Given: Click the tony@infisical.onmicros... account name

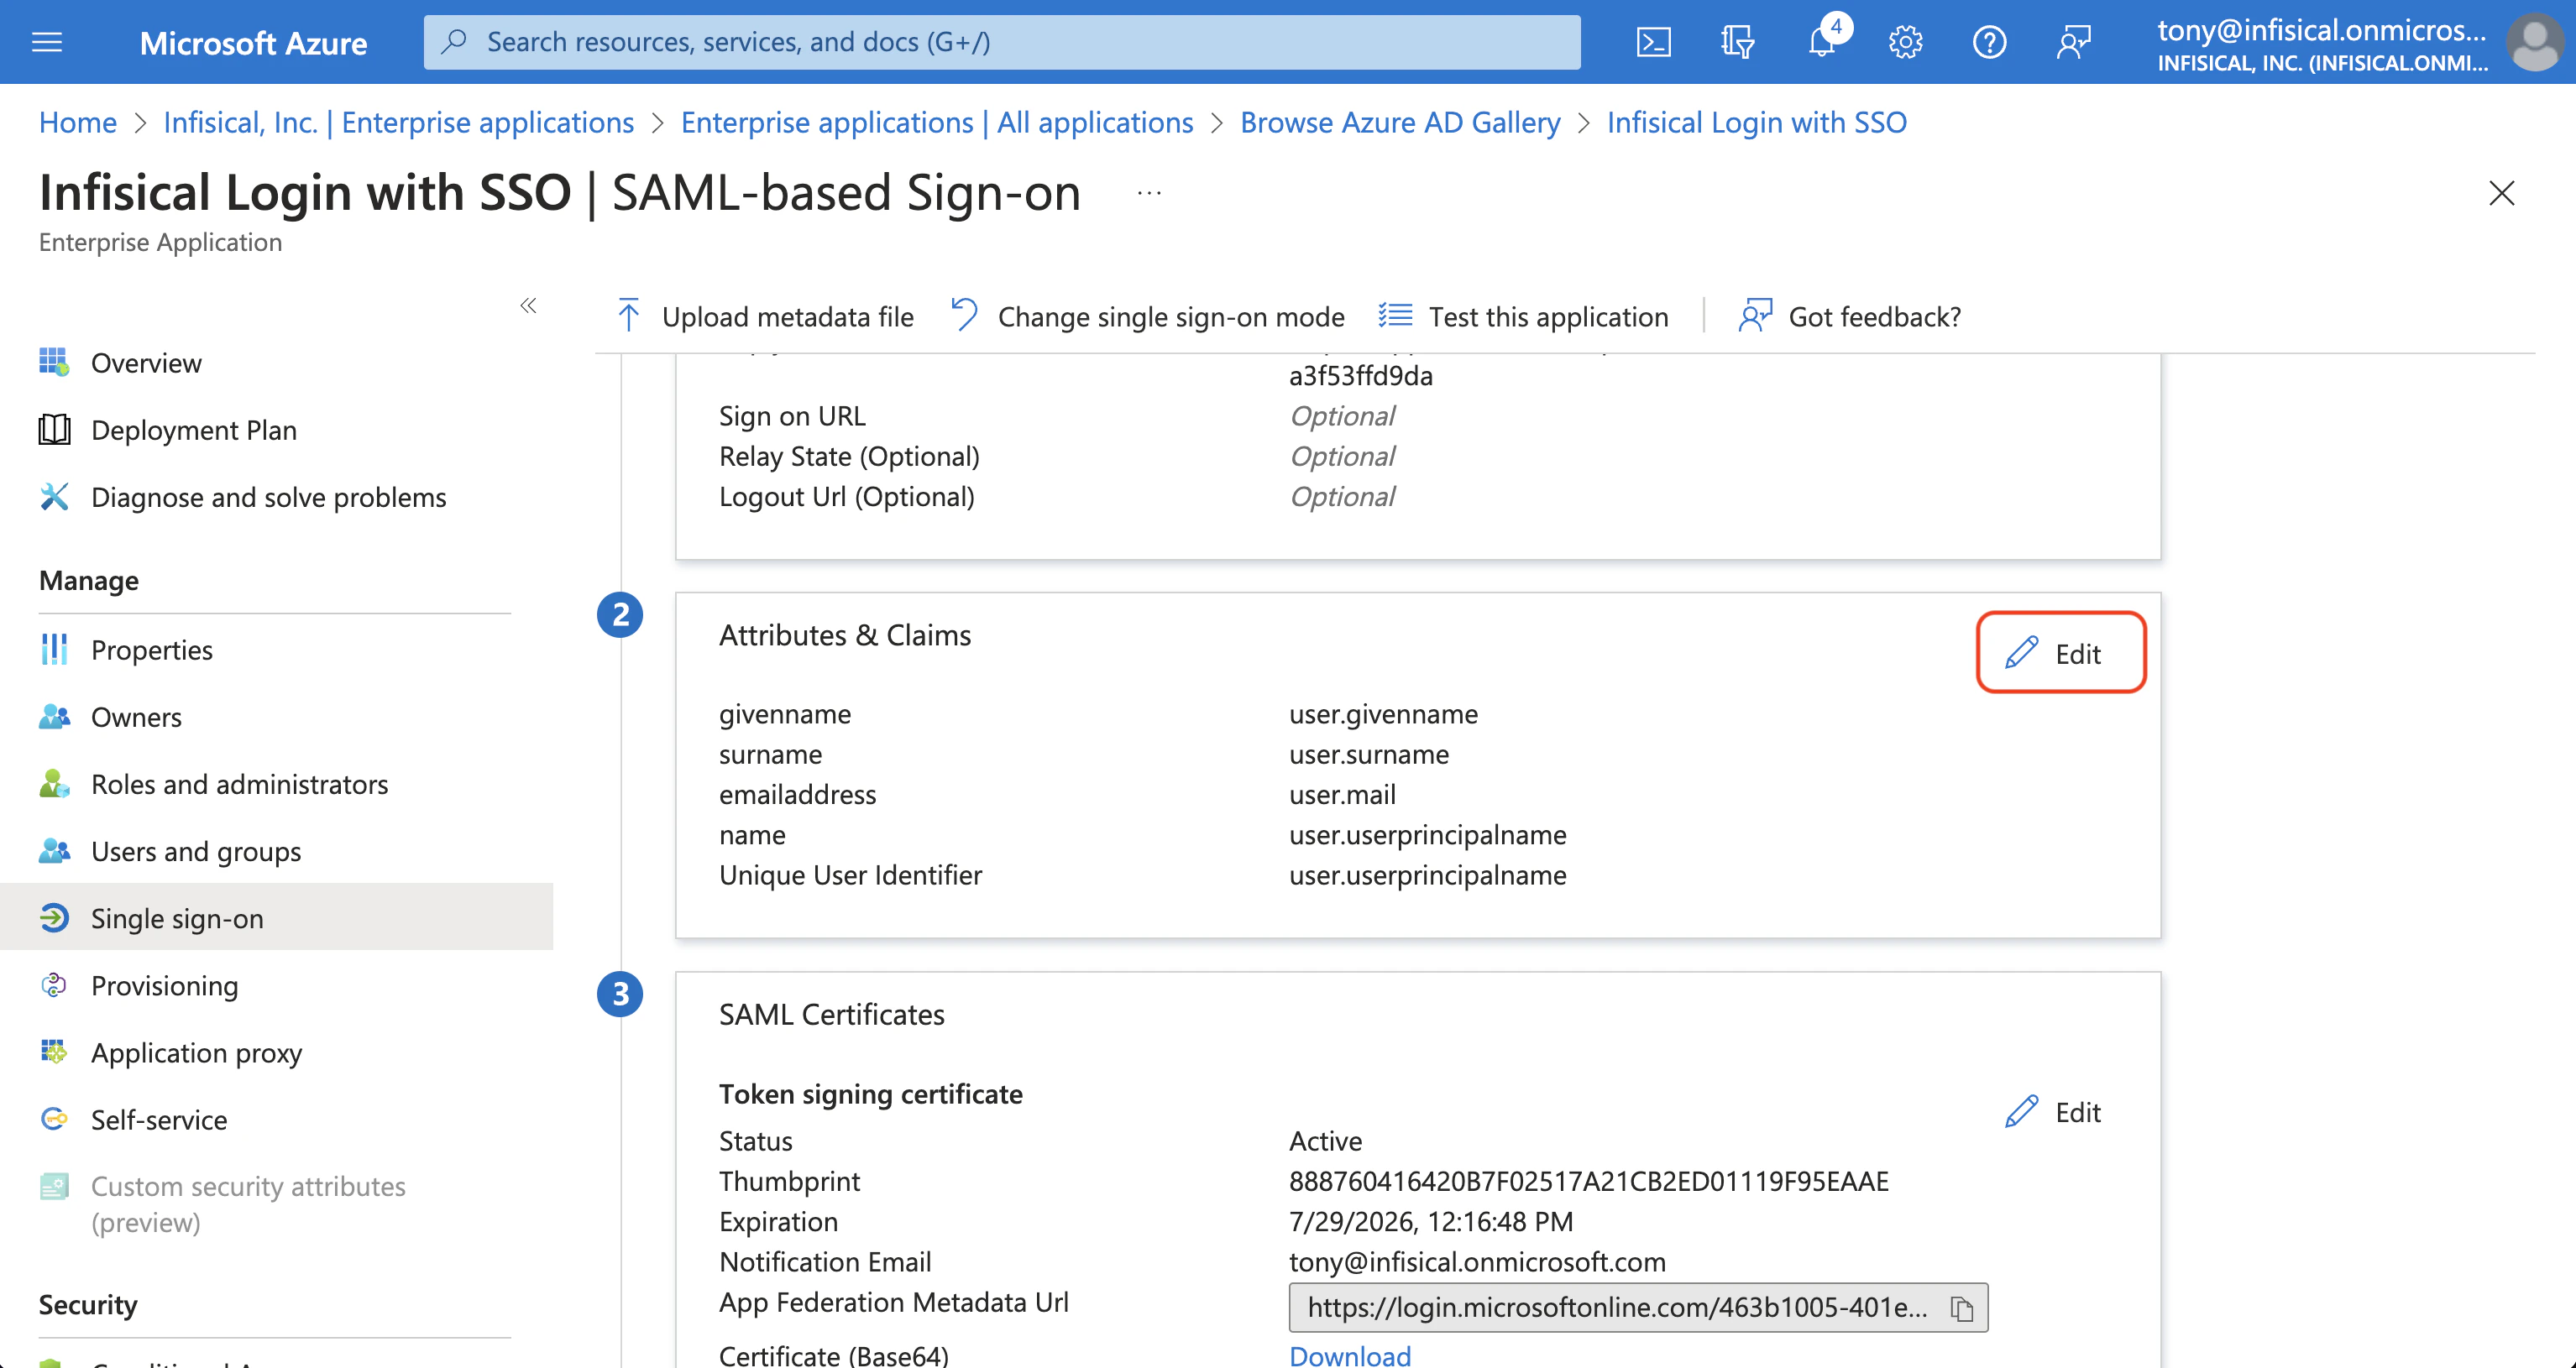Looking at the screenshot, I should pyautogui.click(x=2322, y=30).
